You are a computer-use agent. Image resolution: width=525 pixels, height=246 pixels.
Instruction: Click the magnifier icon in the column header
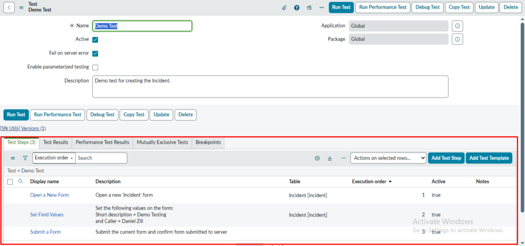point(21,181)
